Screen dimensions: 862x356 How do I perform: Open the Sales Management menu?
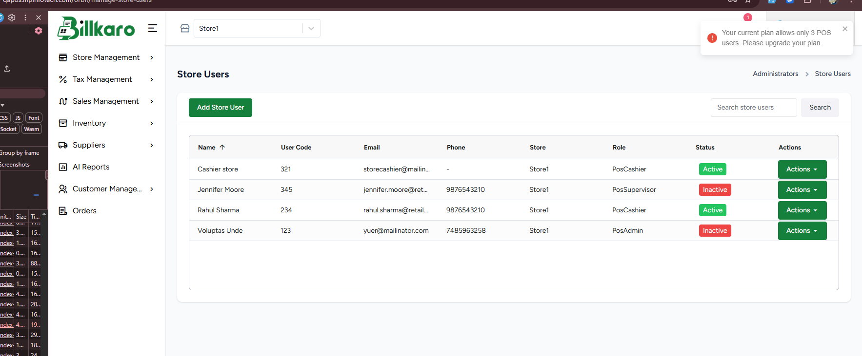click(106, 101)
